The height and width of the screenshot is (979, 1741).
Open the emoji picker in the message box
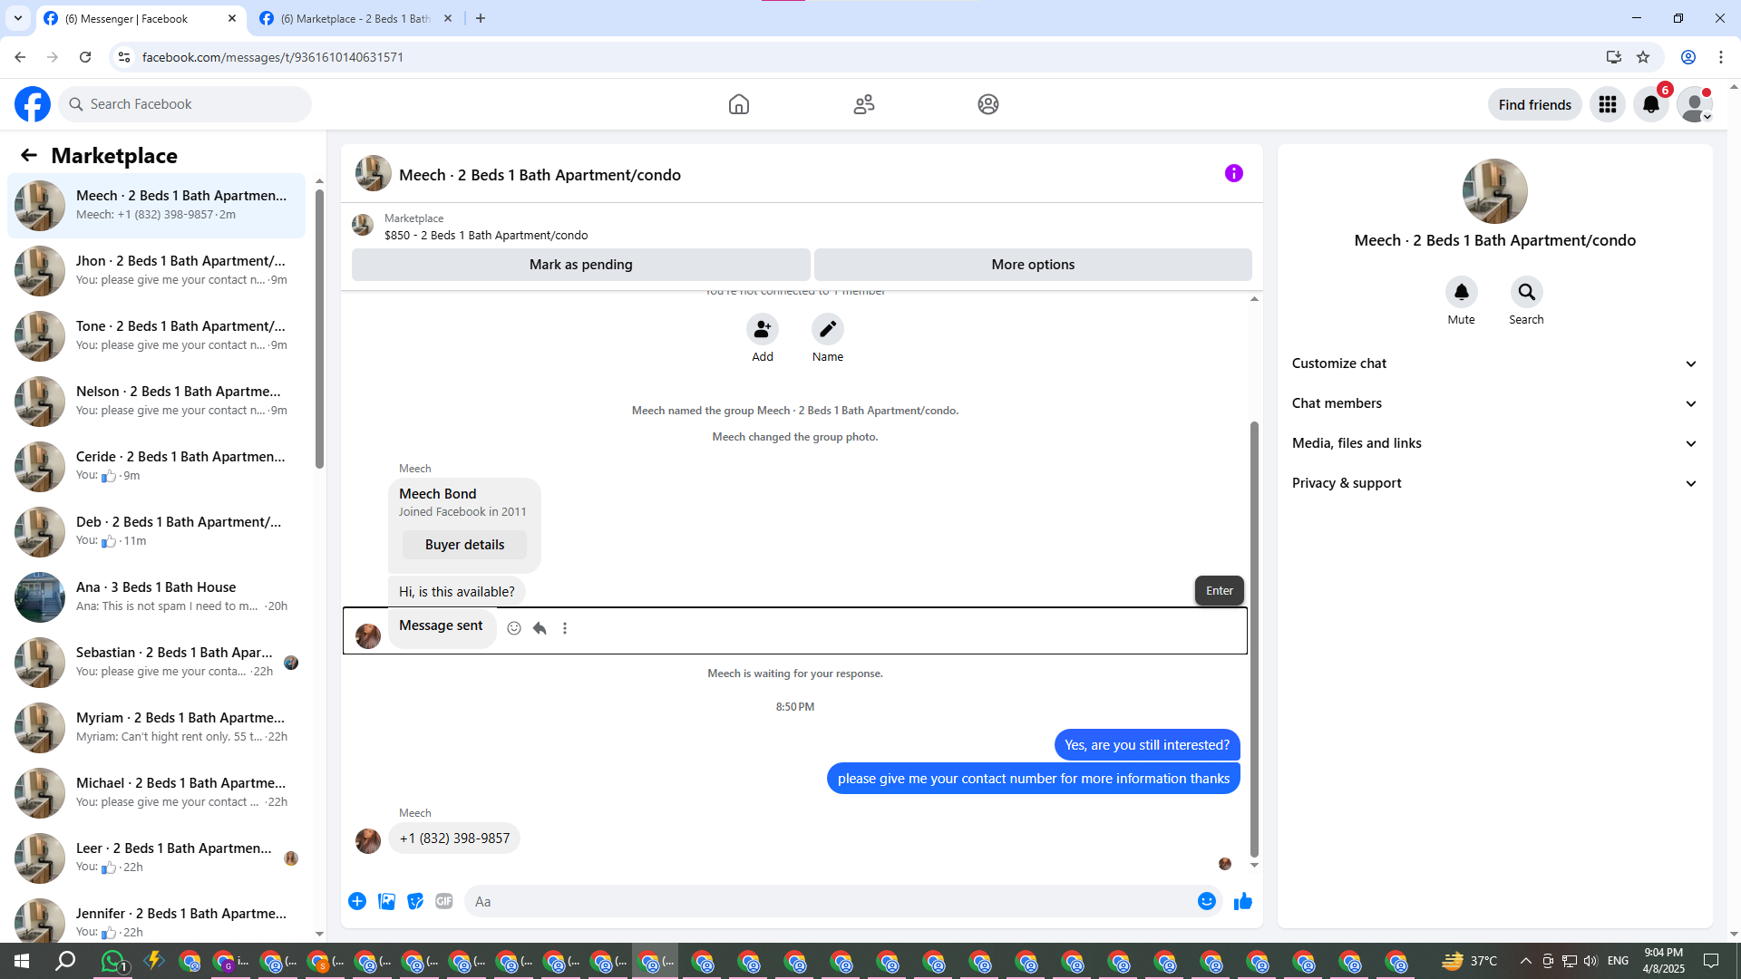[x=1206, y=901]
